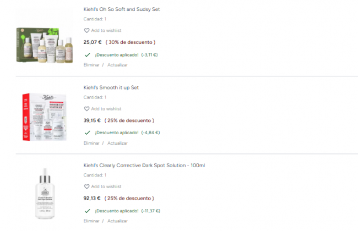Add Oh So Soft and Sudsy Set to wishlist text
The width and height of the screenshot is (358, 231).
tap(106, 31)
